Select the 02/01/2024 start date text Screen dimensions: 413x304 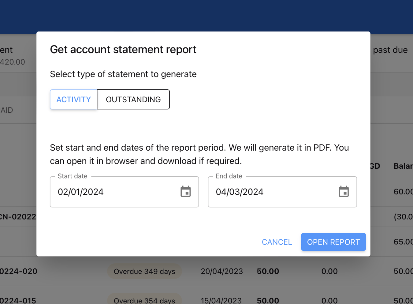coord(80,192)
